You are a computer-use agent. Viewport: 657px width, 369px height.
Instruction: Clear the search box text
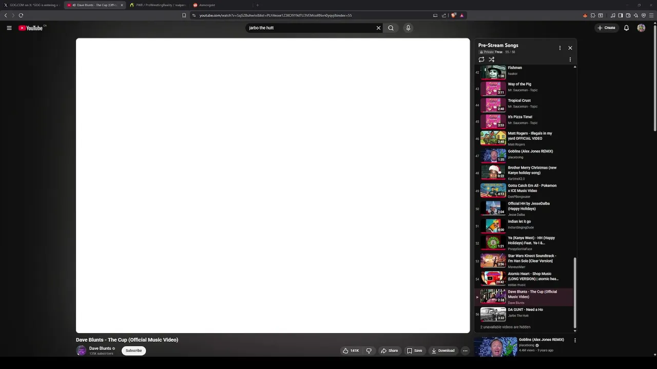(378, 28)
